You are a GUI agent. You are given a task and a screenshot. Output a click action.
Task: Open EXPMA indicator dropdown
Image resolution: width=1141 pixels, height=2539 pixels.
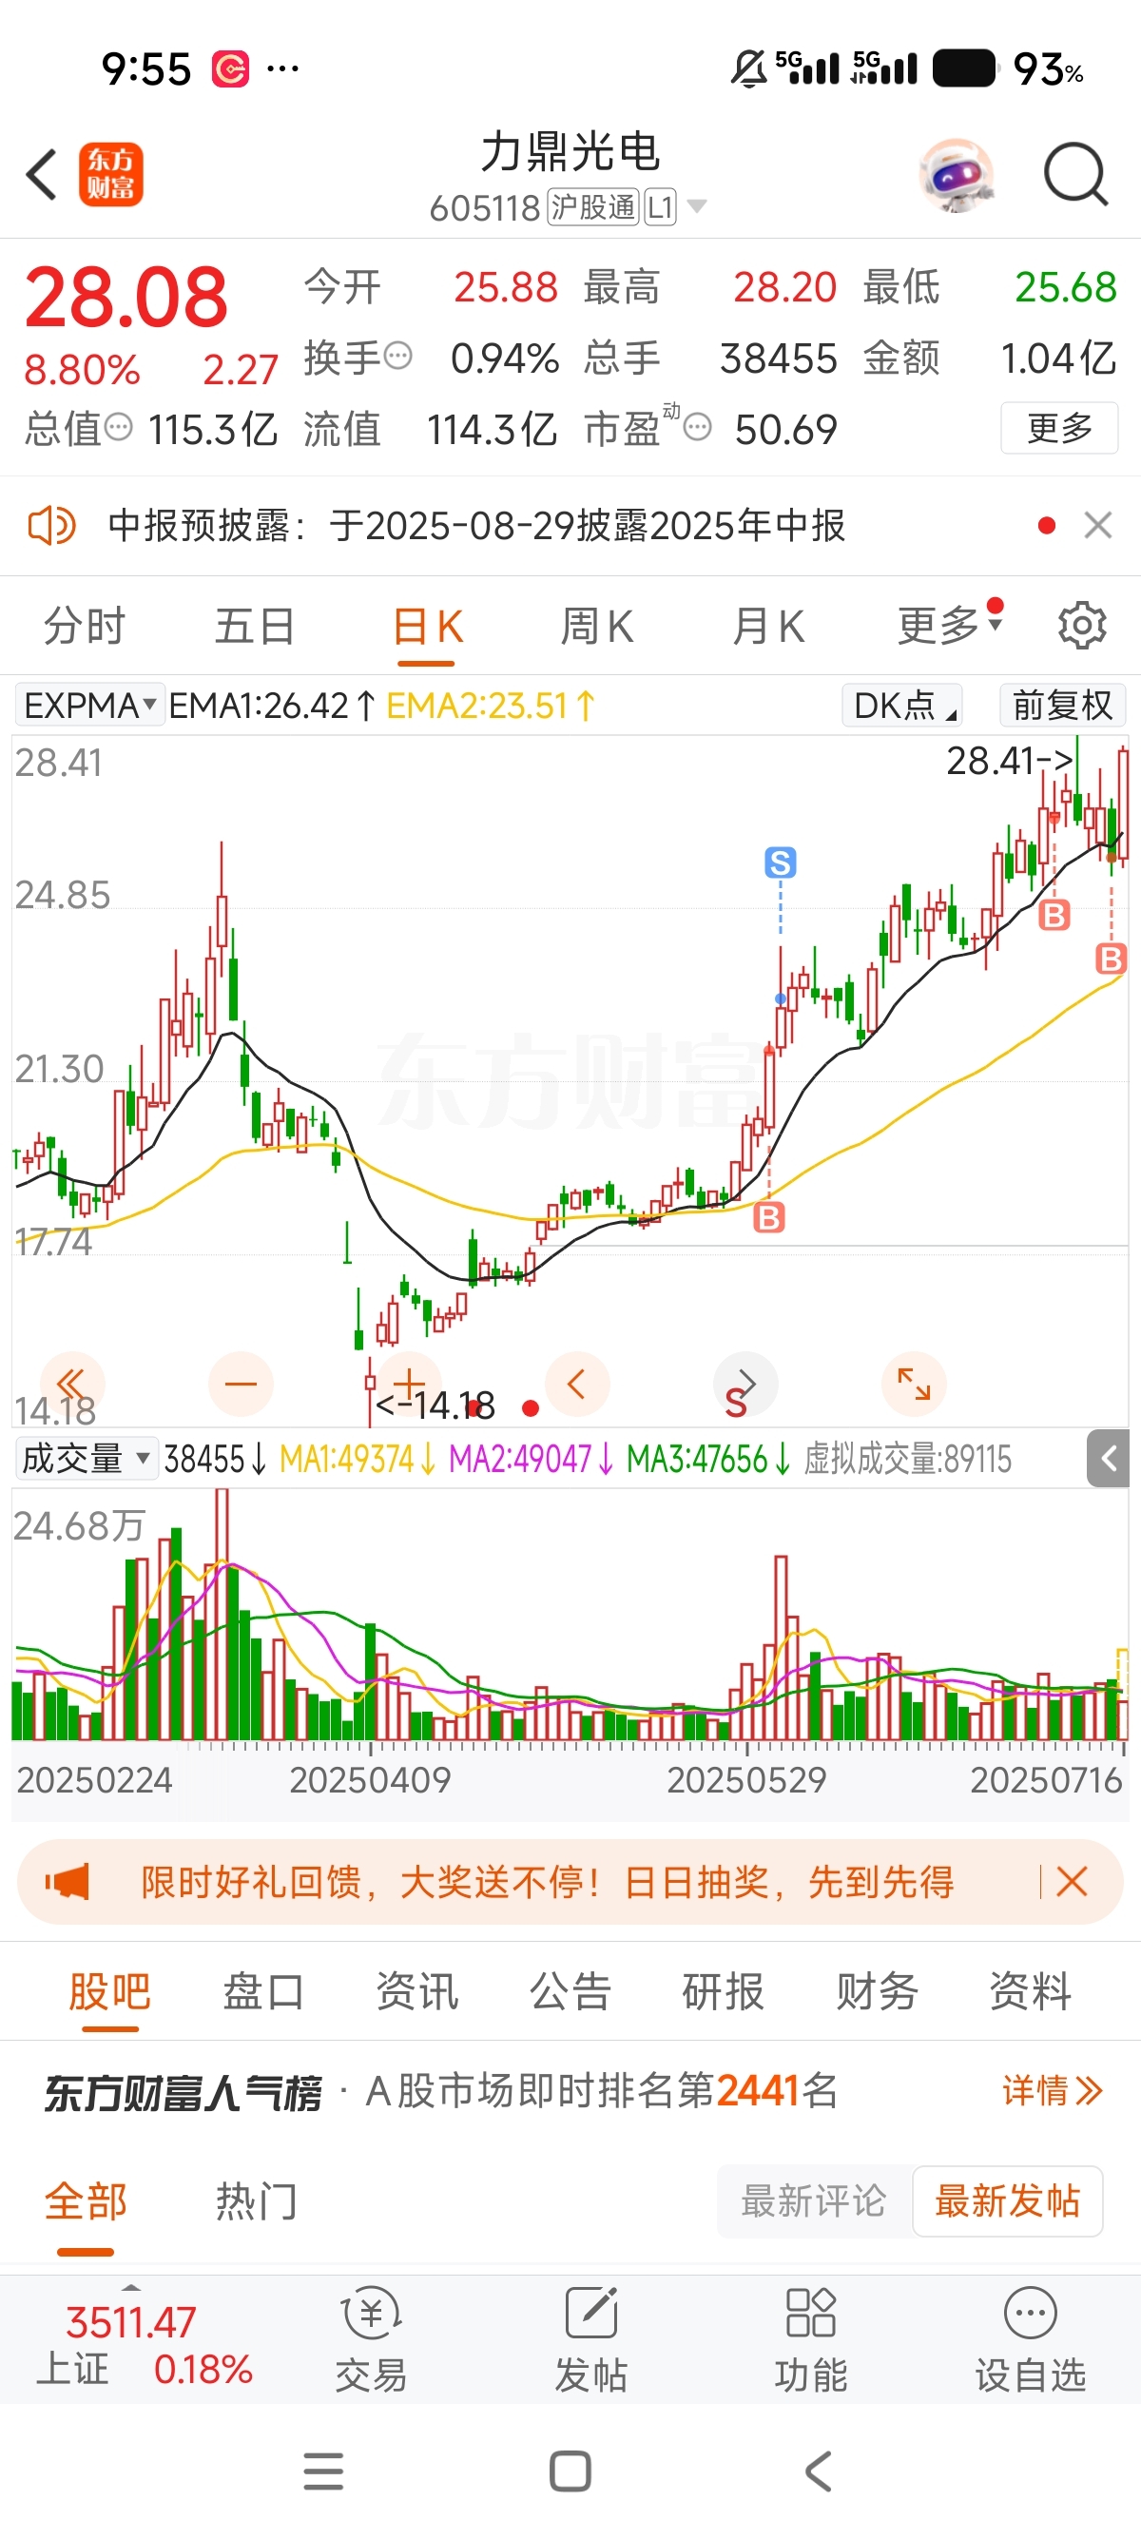click(x=89, y=705)
